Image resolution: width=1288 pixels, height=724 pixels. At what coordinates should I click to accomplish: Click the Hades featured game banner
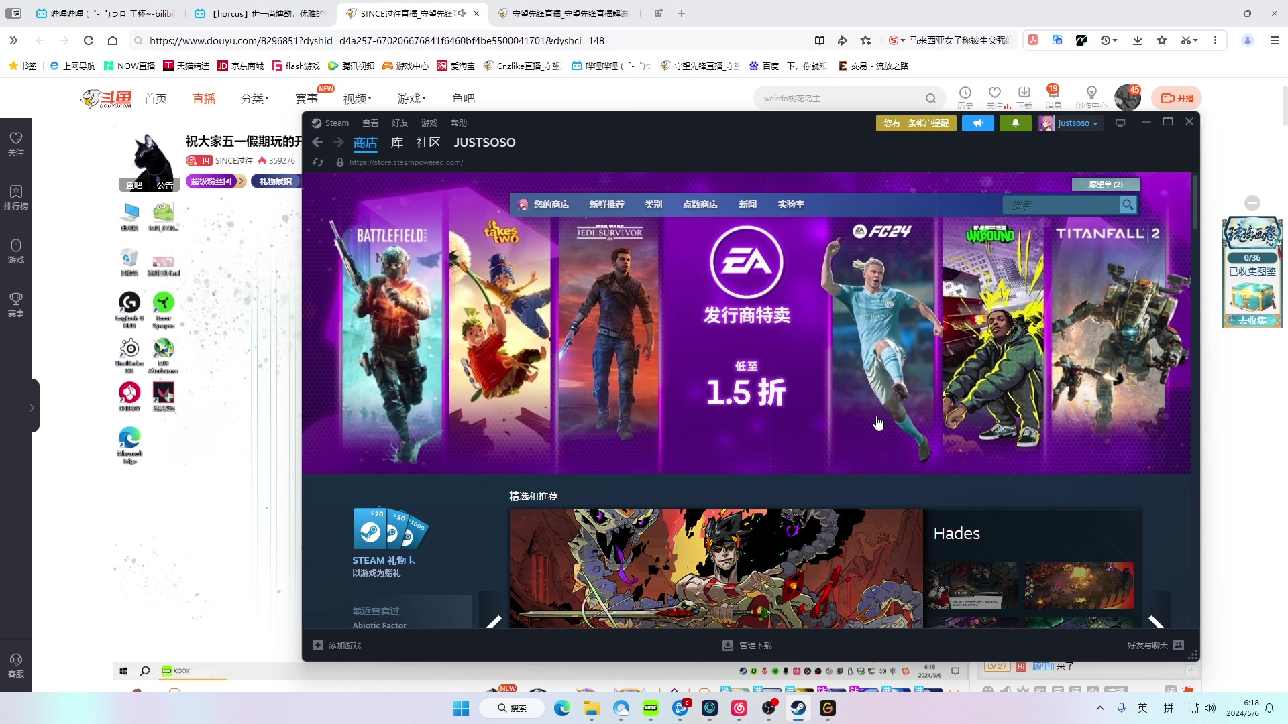pyautogui.click(x=716, y=568)
